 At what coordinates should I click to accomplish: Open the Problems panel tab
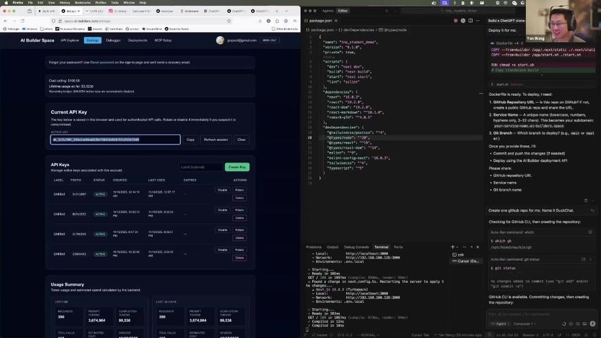coord(314,247)
